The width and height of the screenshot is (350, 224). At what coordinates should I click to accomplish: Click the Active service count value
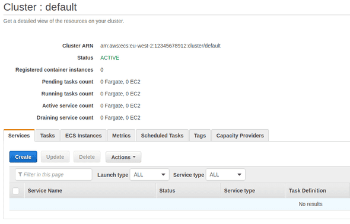[x=120, y=105]
